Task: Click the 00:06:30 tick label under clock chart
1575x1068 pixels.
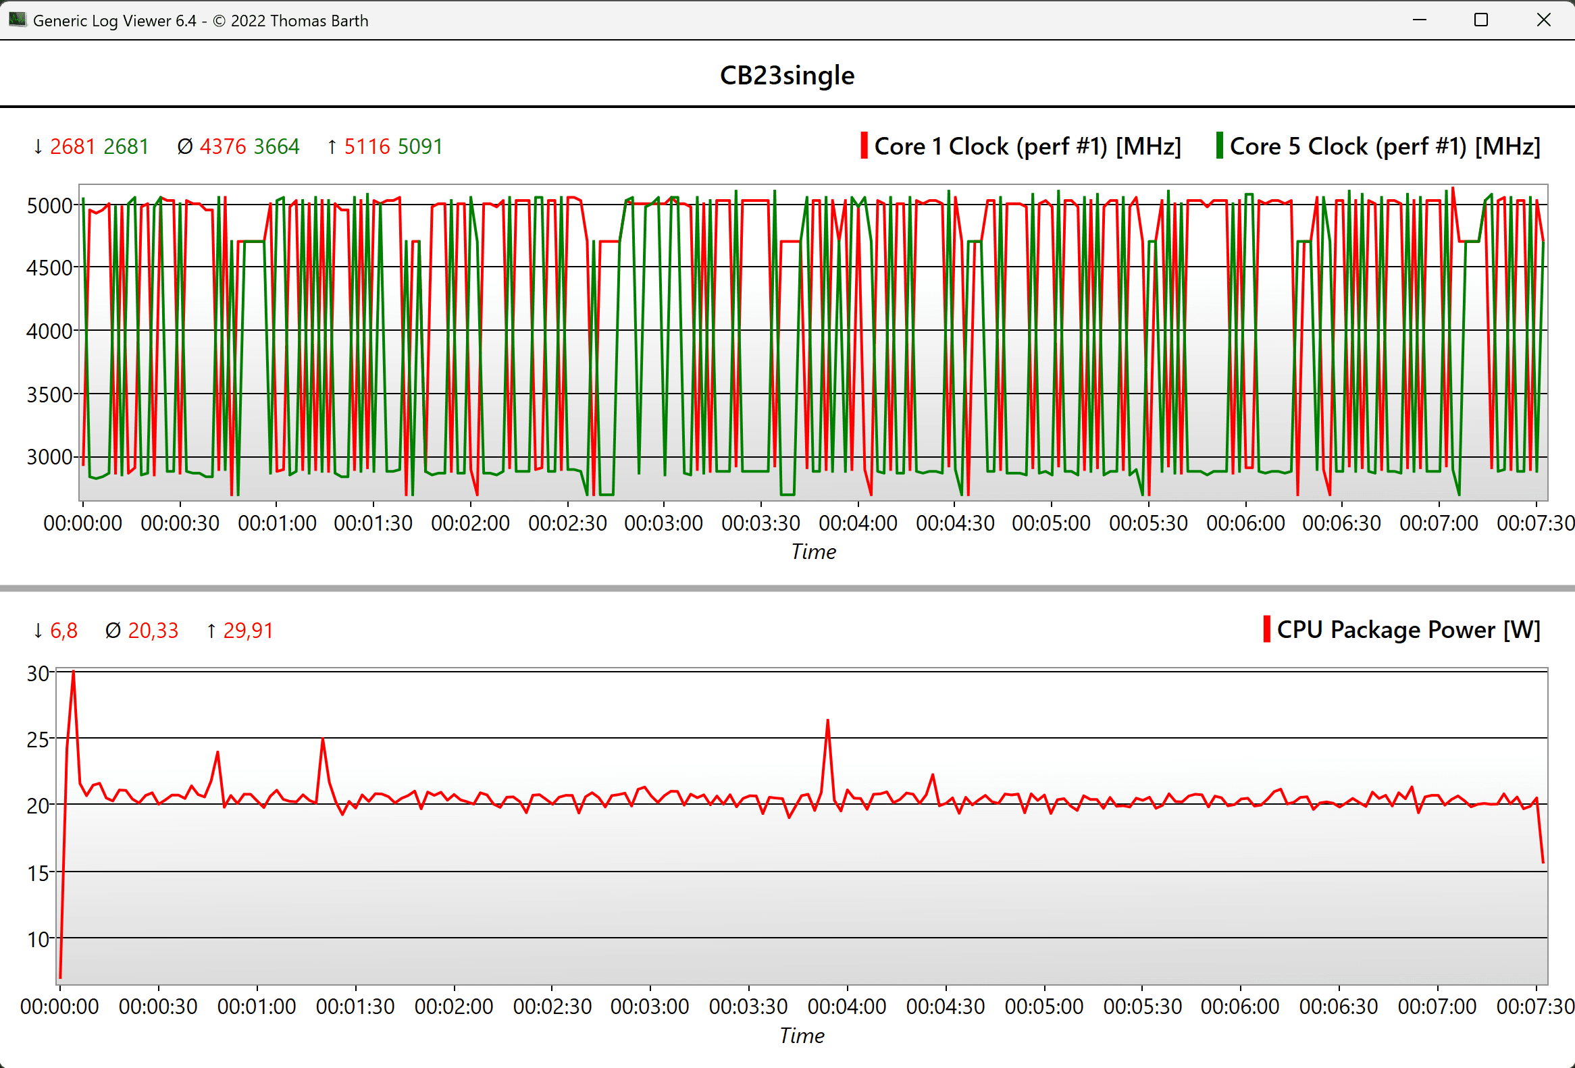Action: point(1341,523)
